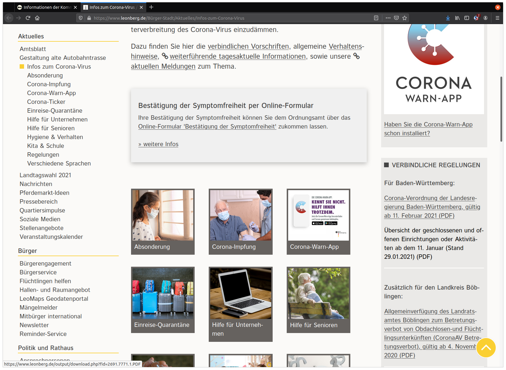
Task: Open 'Gestaltung alte Autobahntrasse' menu entry
Action: point(63,58)
